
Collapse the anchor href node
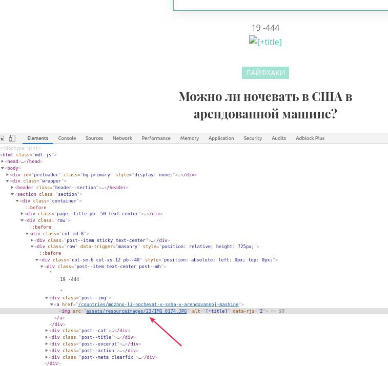(52, 304)
